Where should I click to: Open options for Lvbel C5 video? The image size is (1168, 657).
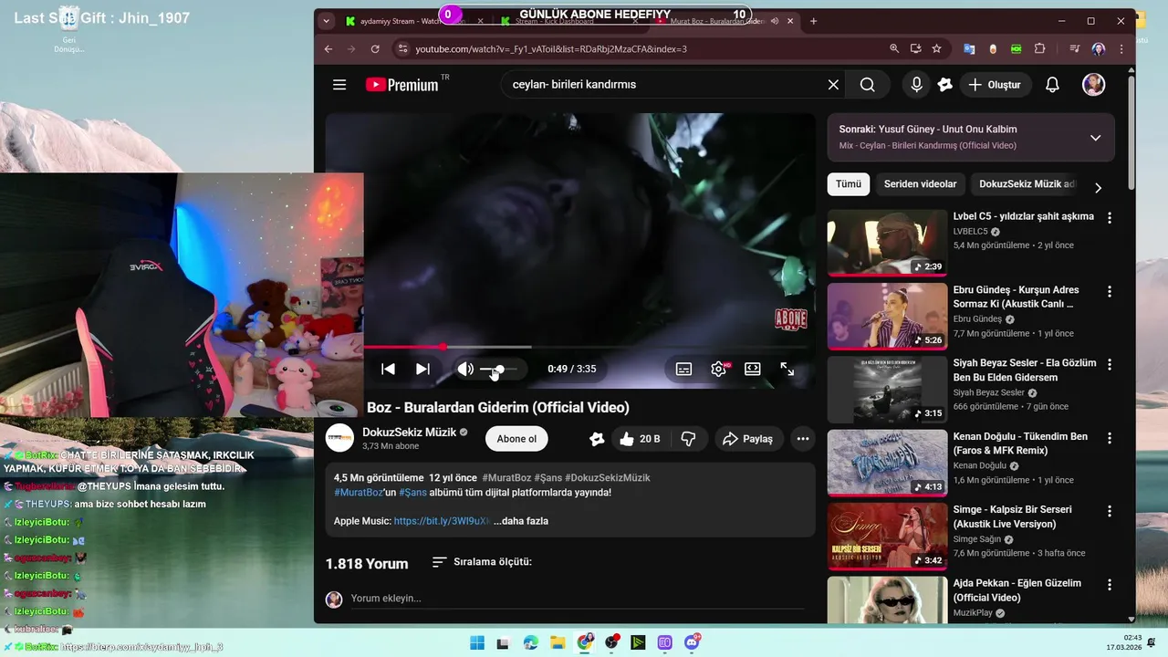(1110, 218)
